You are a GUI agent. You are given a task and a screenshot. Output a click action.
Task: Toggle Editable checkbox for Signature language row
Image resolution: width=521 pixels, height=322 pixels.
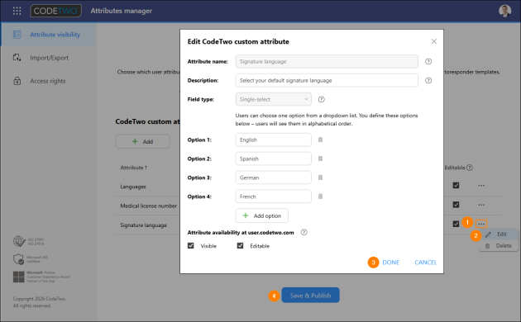456,225
